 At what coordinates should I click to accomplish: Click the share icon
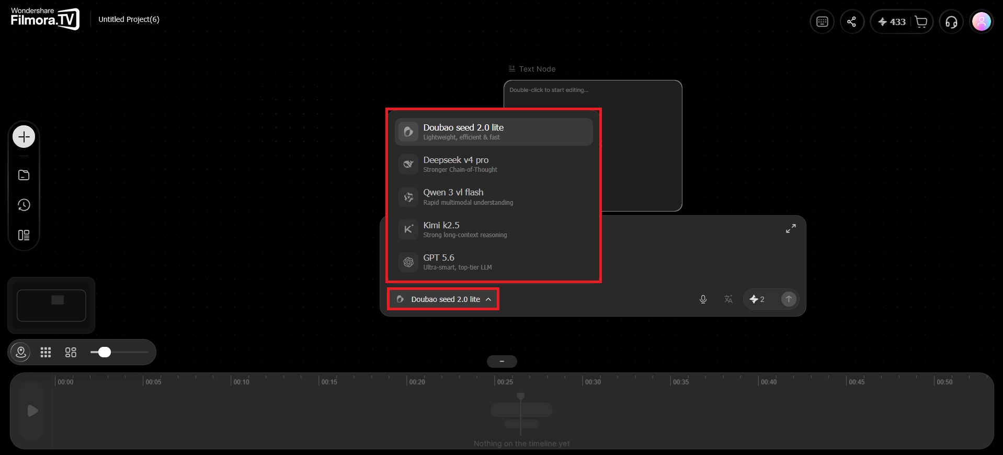click(852, 22)
